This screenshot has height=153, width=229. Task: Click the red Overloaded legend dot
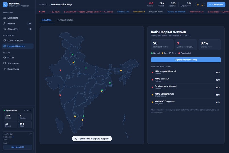click(179, 53)
